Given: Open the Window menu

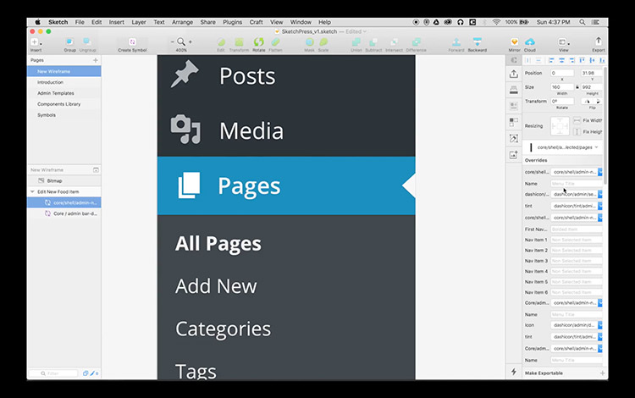Looking at the screenshot, I should coord(301,22).
